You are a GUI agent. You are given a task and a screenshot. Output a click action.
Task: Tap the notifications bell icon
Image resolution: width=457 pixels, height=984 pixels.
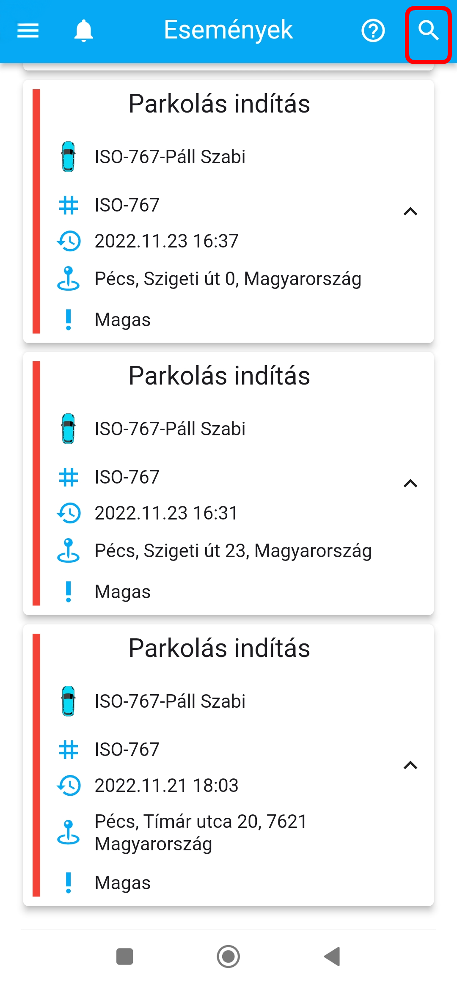[84, 30]
